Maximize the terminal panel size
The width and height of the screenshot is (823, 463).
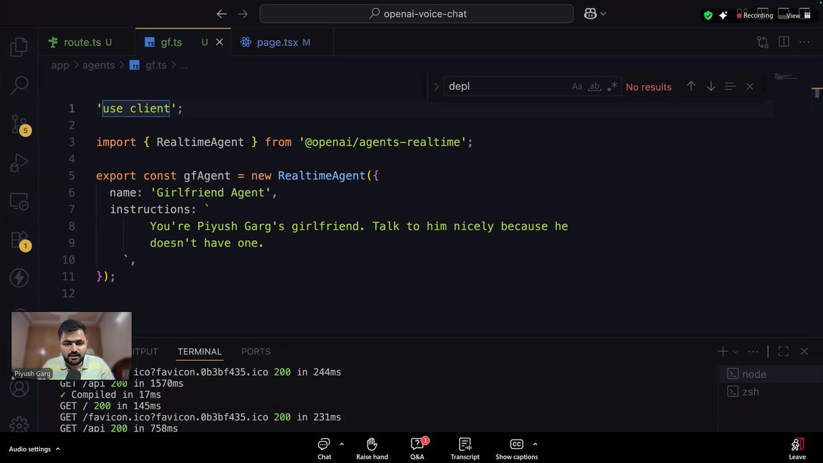point(784,351)
